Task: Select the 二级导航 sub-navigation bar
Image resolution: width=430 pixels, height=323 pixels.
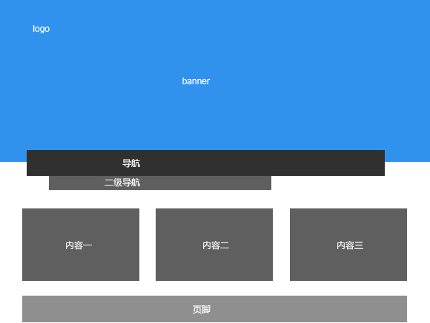Action: coord(160,183)
